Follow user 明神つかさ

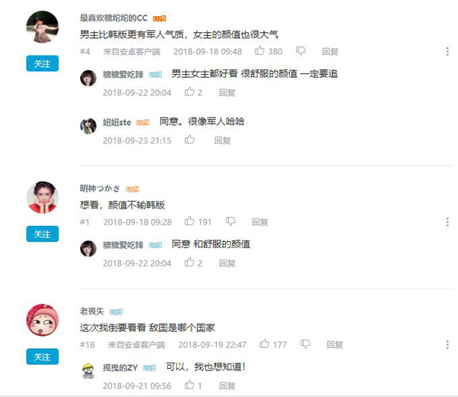pyautogui.click(x=42, y=234)
